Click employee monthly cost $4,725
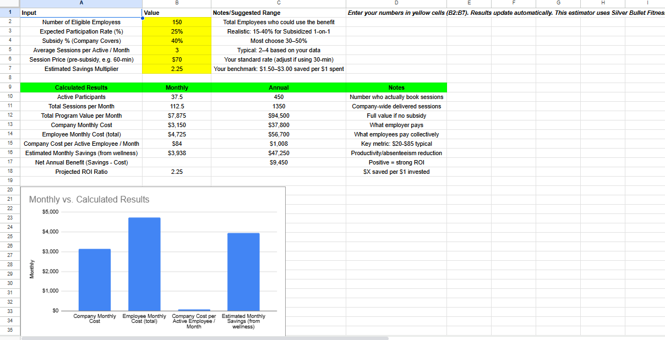This screenshot has width=665, height=340. pyautogui.click(x=177, y=134)
